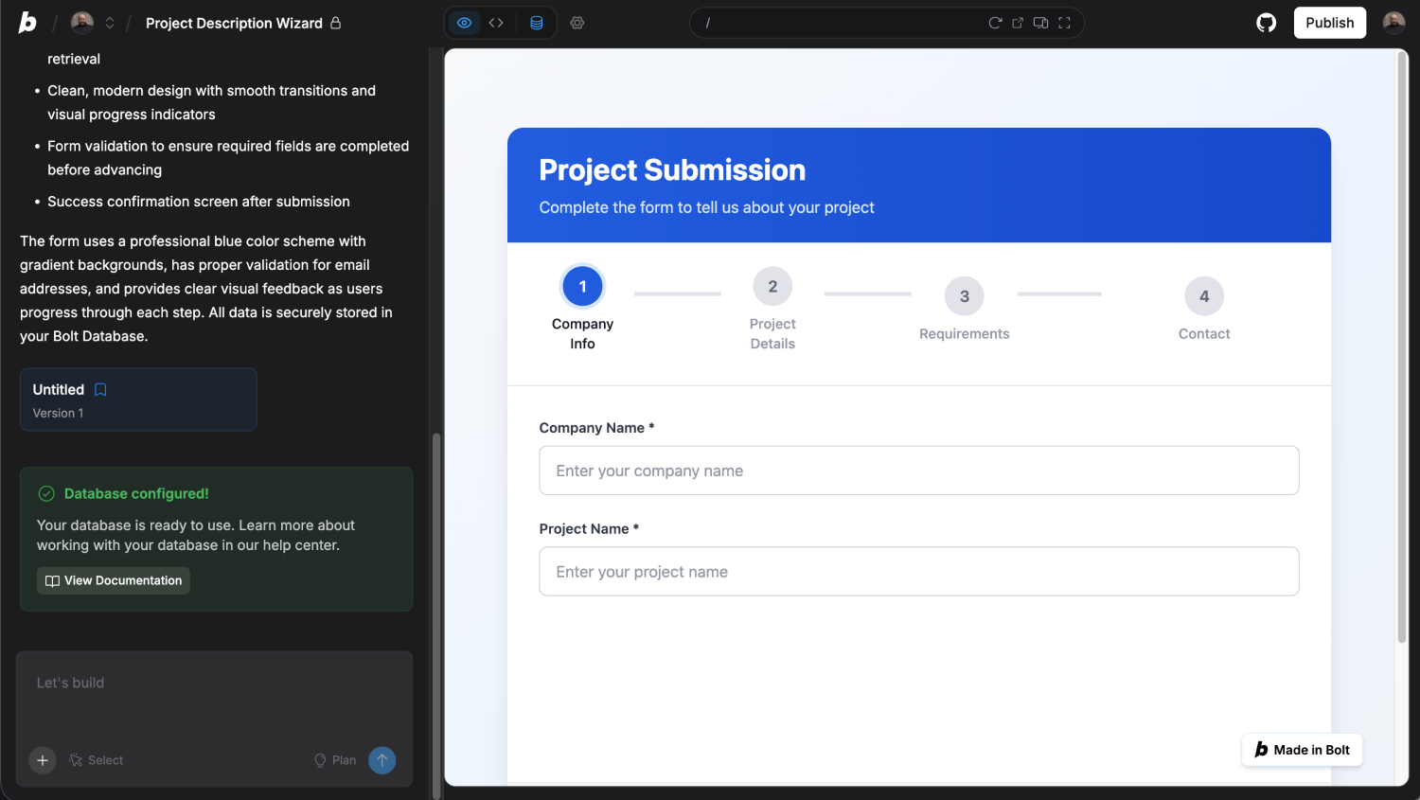Enable Plan mode in the chat box
The image size is (1420, 800).
click(334, 760)
